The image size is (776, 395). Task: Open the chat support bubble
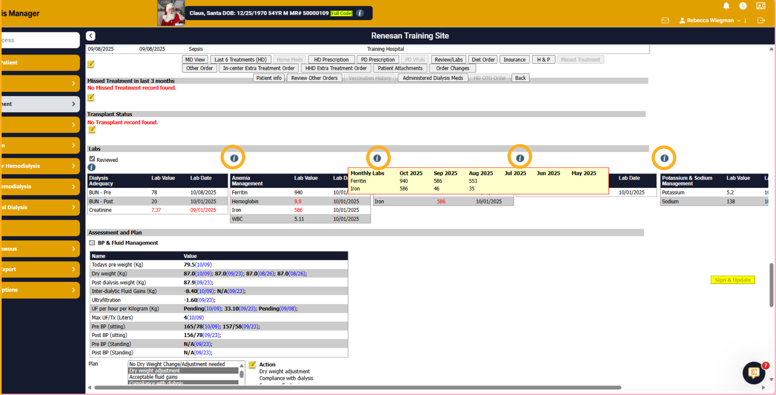tap(754, 373)
